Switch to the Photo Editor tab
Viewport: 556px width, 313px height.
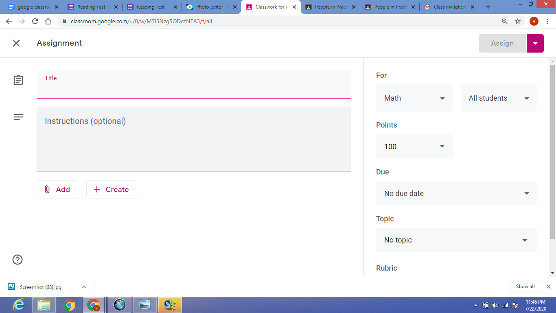tap(212, 7)
